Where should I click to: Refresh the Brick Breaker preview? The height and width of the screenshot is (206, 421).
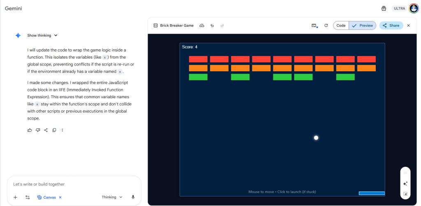pos(326,25)
